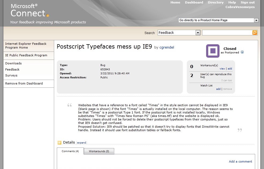Image resolution: width=264 pixels, height=169 pixels.
Task: Open IE Public Feedback Program sidebar item
Action: (x=26, y=55)
